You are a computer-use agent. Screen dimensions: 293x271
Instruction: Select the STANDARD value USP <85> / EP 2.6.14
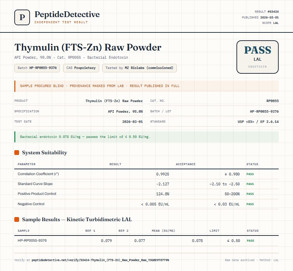[258, 122]
